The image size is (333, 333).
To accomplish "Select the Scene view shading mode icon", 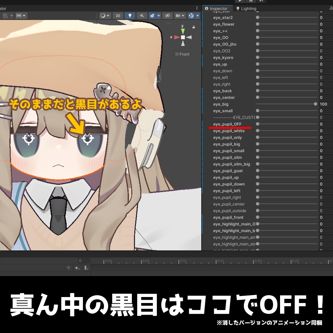I will [103, 16].
